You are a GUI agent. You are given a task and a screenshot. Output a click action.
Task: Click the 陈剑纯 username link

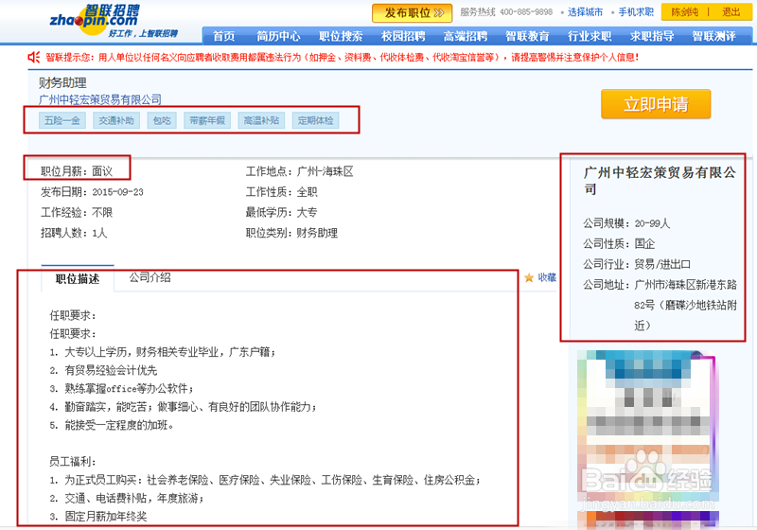click(x=684, y=12)
